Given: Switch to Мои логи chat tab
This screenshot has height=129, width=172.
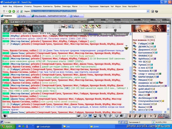Looking at the screenshot, I should (106, 34).
